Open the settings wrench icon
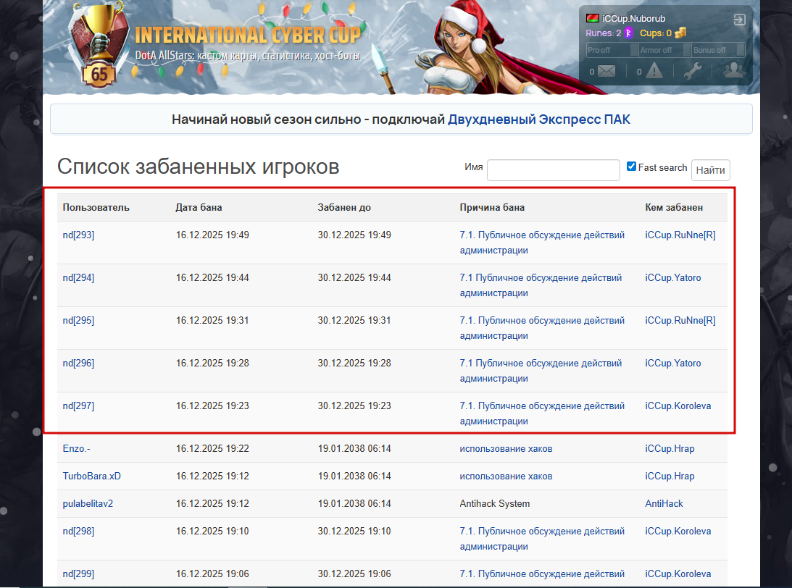This screenshot has height=588, width=792. click(x=693, y=71)
